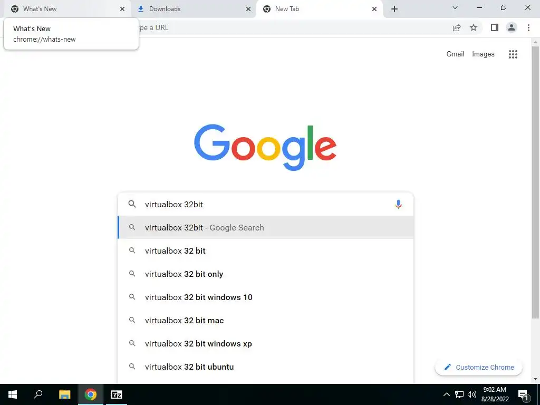Expand the tab search chevron

(x=455, y=7)
